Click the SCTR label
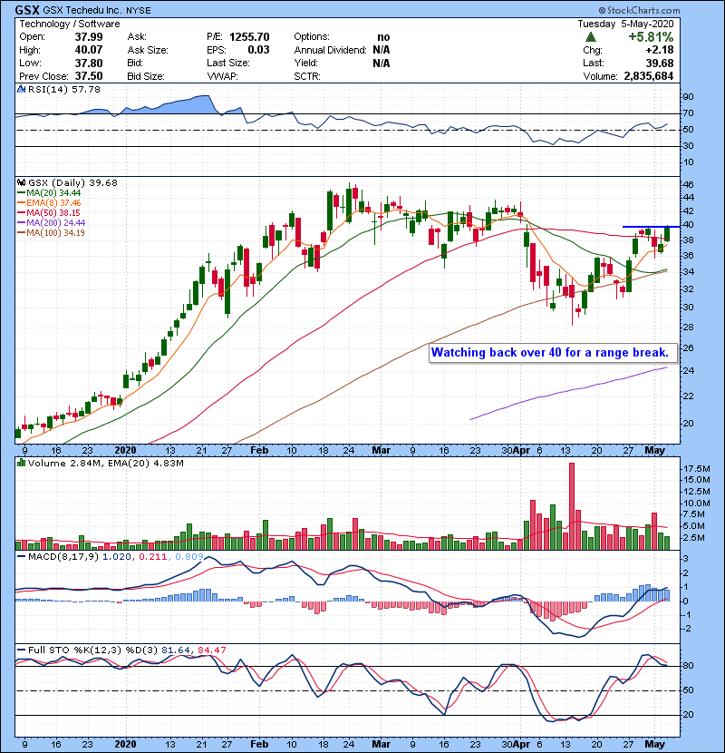The height and width of the screenshot is (753, 725). coord(307,76)
